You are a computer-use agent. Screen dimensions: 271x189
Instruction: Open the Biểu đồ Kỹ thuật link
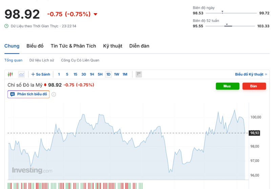click(251, 74)
